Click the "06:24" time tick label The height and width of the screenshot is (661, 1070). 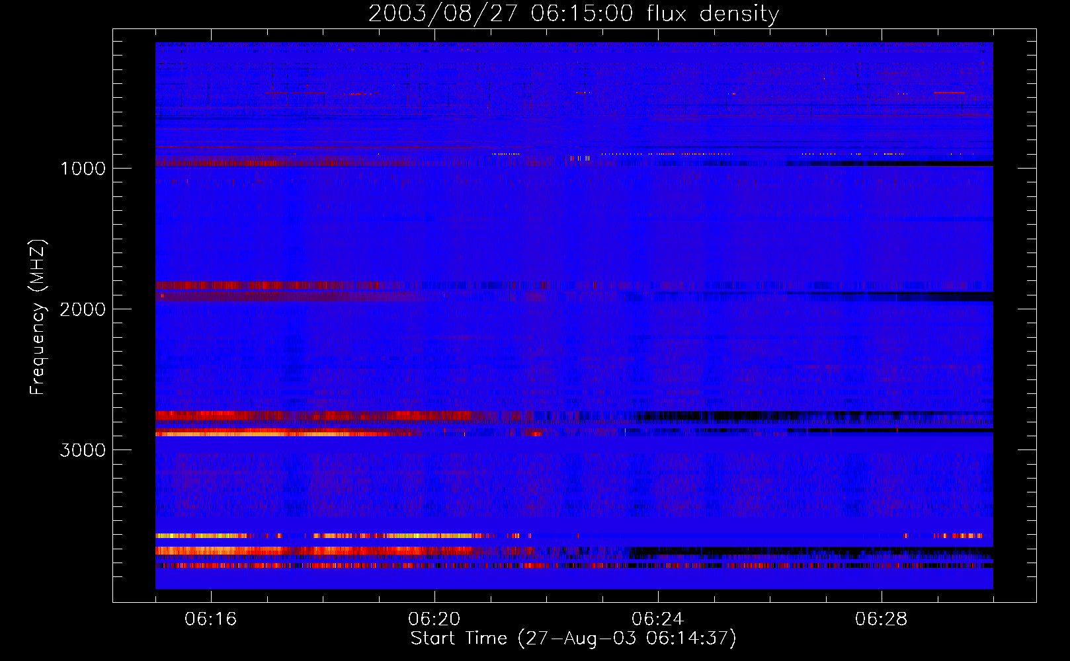(x=657, y=619)
